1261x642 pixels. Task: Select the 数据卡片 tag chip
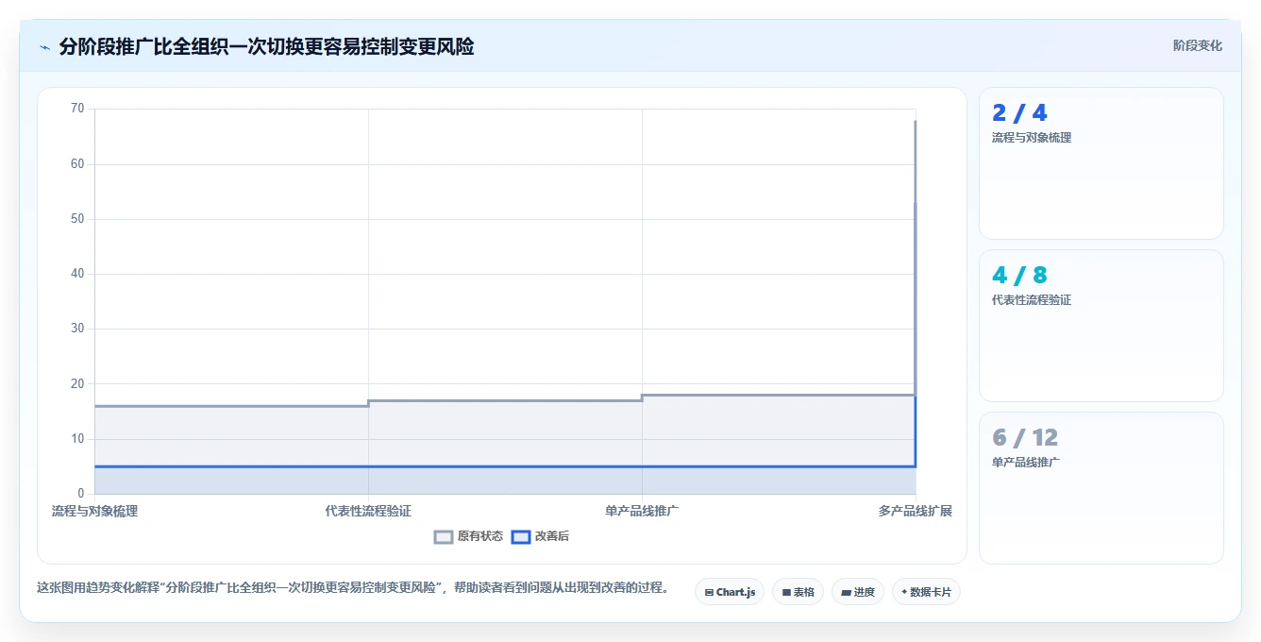(926, 592)
